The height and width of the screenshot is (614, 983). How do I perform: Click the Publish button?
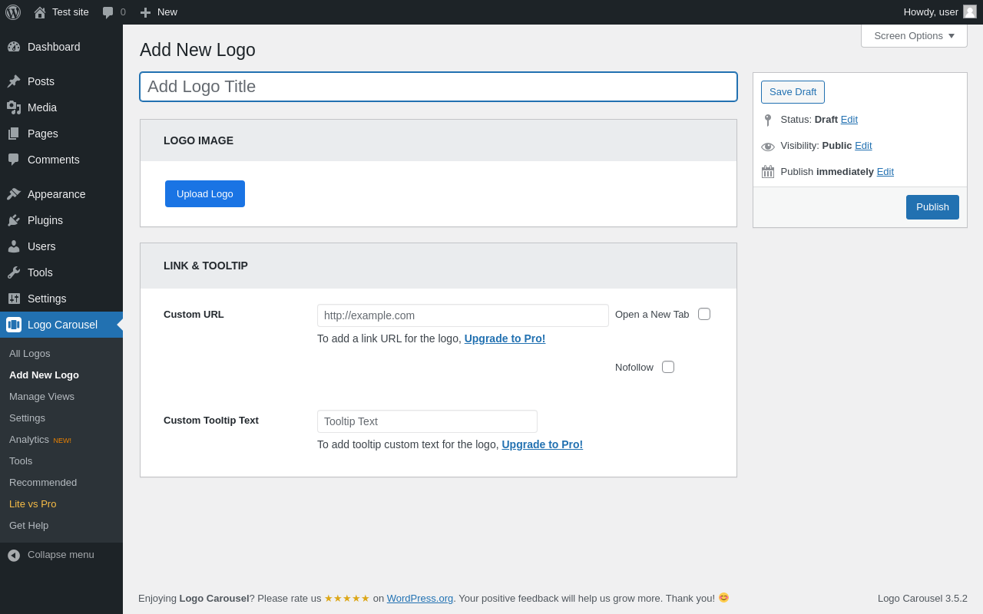coord(932,207)
